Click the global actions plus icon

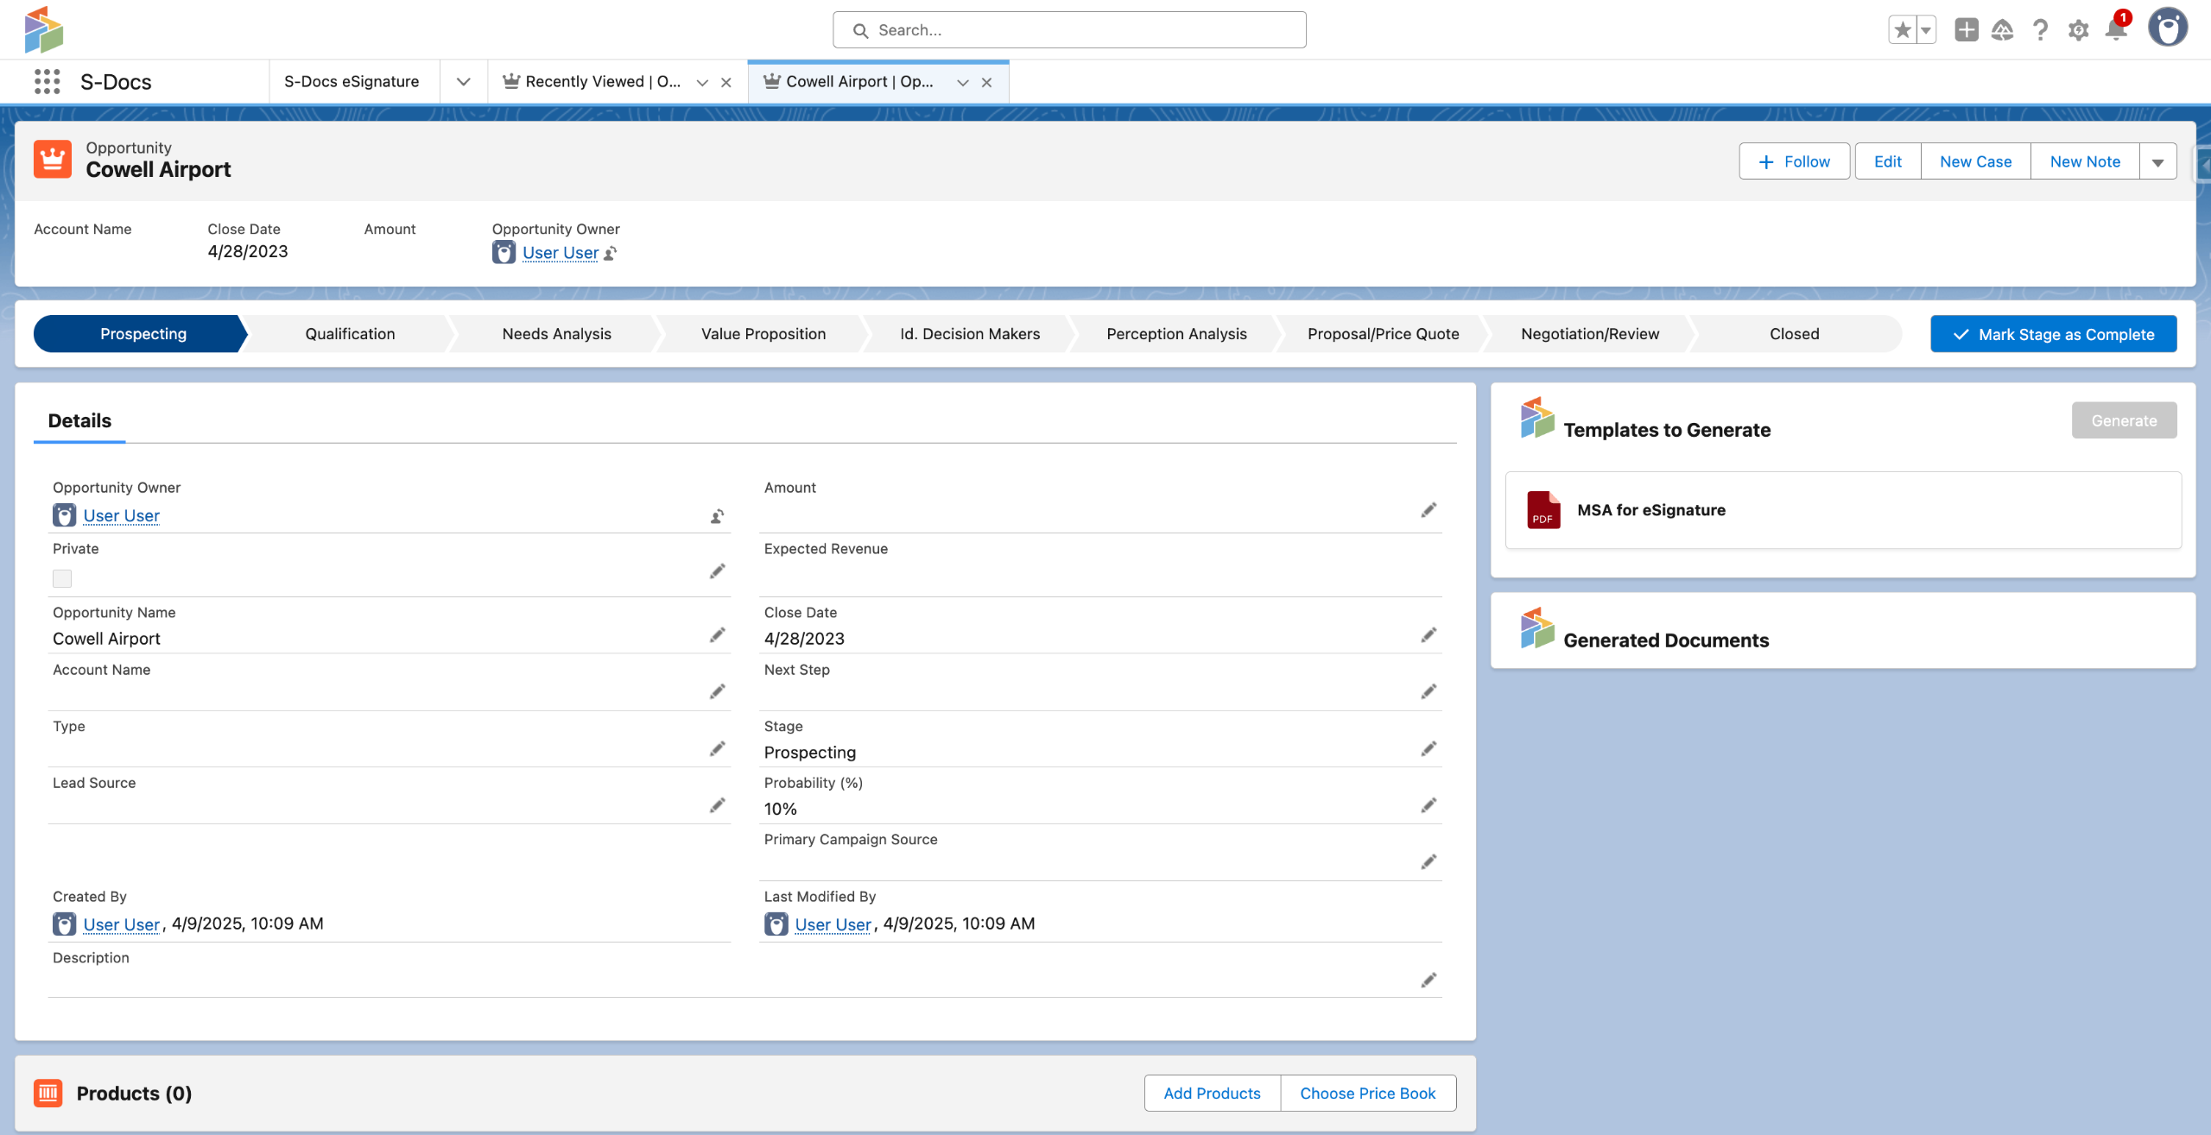click(1967, 30)
